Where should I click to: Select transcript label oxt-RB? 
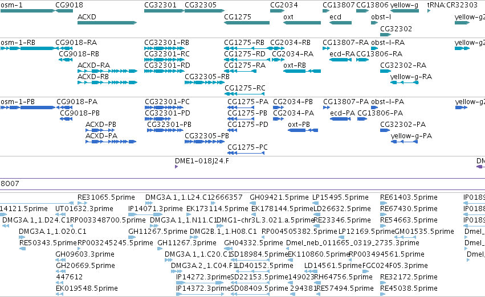pos(295,65)
